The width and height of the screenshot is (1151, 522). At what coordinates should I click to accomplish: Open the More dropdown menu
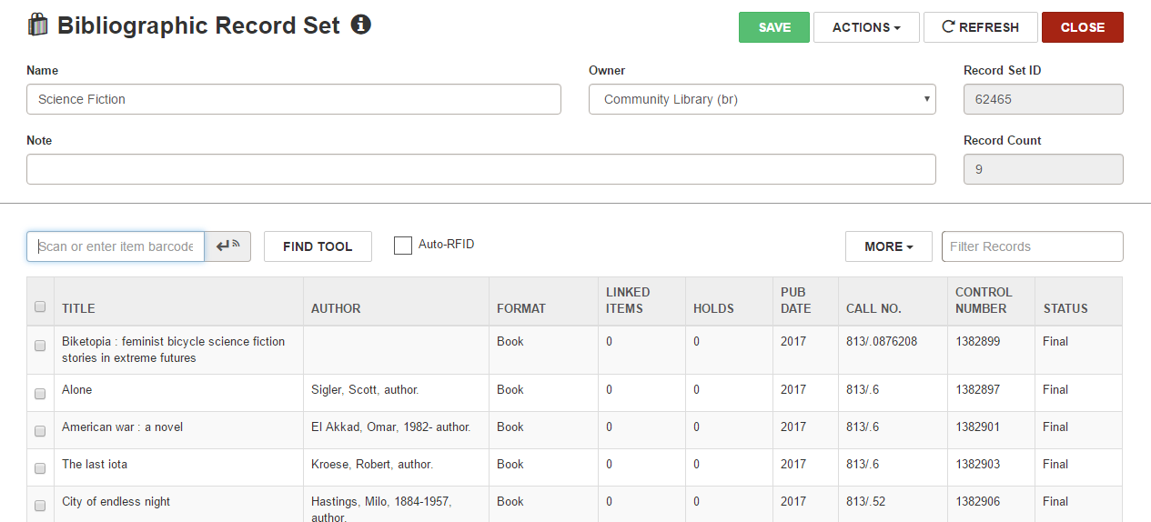click(889, 246)
